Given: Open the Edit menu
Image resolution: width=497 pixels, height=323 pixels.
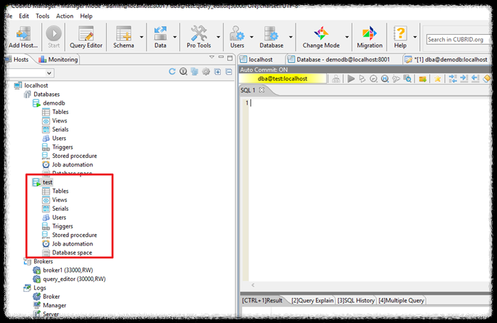Looking at the screenshot, I should tap(23, 16).
